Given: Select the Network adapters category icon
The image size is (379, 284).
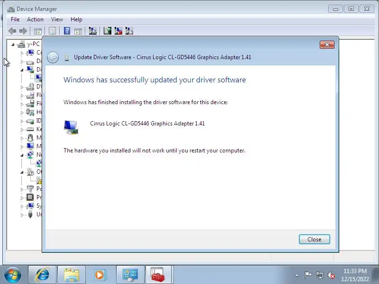Looking at the screenshot, I should click(30, 155).
